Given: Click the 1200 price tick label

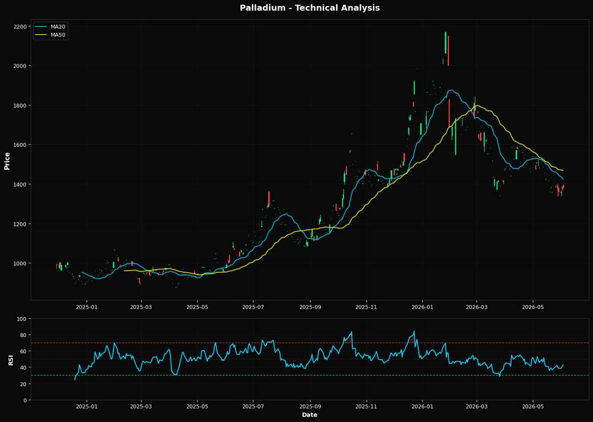Looking at the screenshot, I should pos(20,224).
